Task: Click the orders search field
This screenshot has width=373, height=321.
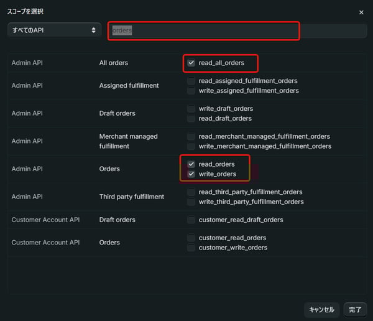Action: [x=204, y=30]
